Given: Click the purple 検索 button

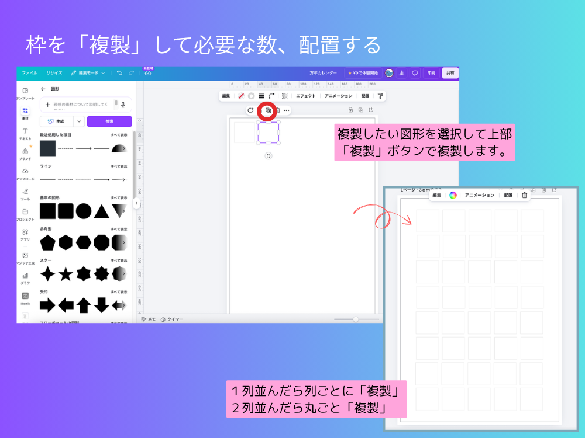Looking at the screenshot, I should click(x=109, y=121).
